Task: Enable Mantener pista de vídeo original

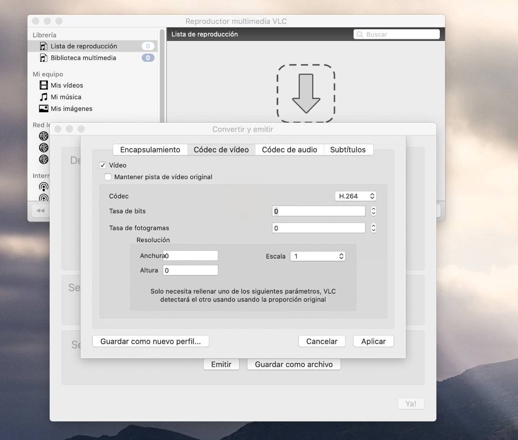Action: (x=108, y=177)
